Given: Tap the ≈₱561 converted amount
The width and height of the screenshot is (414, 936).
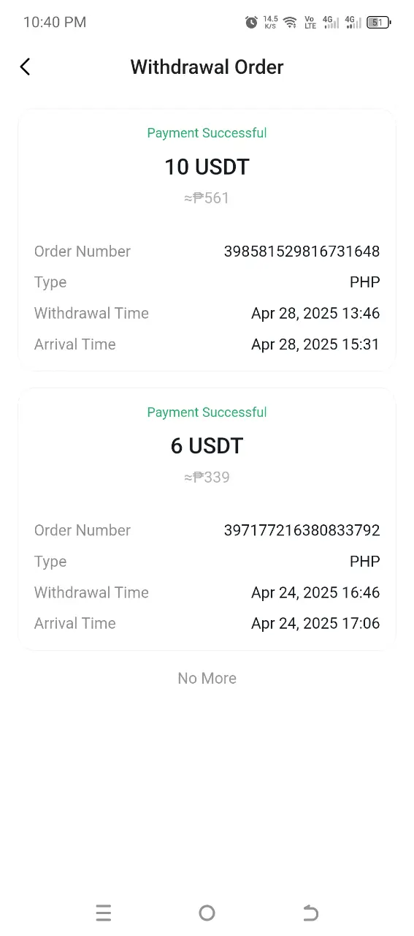Looking at the screenshot, I should 207,198.
